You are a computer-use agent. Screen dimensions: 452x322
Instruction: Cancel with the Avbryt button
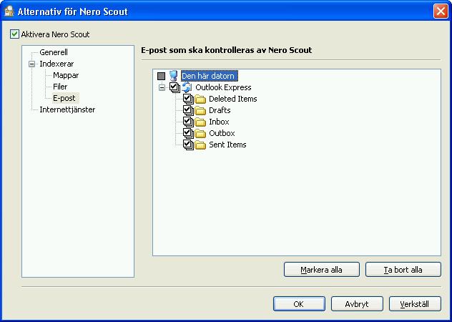(x=357, y=304)
